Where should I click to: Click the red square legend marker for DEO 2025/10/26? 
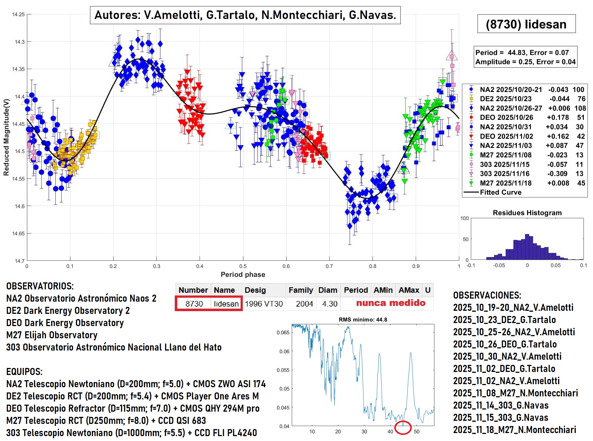(x=471, y=117)
